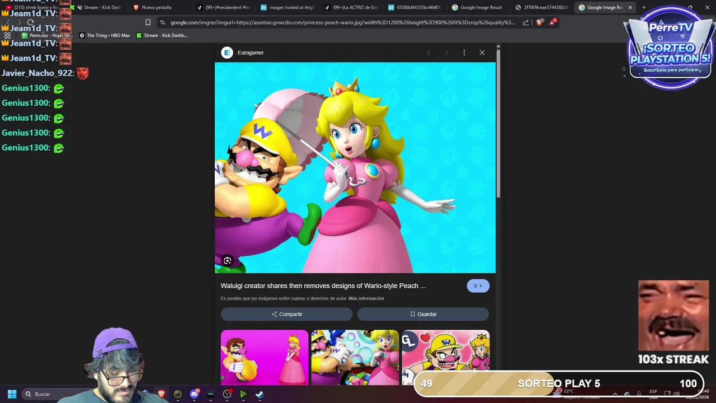Click the Eurogamer source logo icon
The height and width of the screenshot is (403, 716).
coord(227,53)
